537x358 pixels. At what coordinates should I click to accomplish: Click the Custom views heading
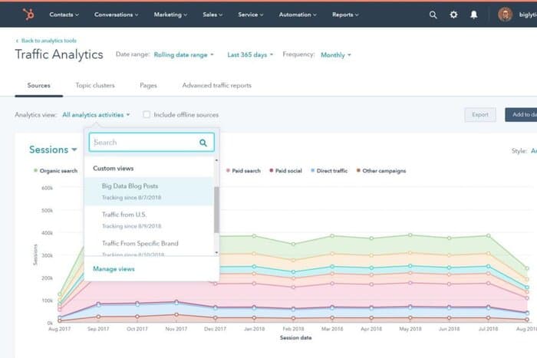[114, 169]
